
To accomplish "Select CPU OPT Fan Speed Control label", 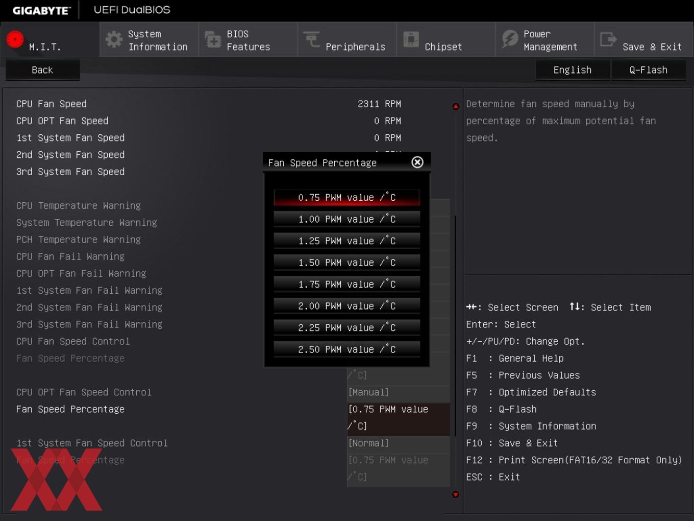I will point(84,392).
